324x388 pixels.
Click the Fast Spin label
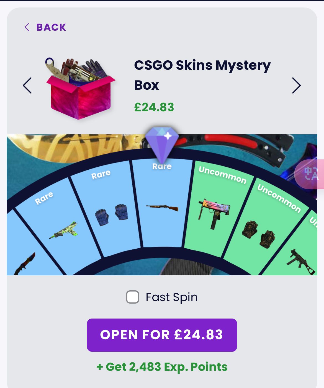(172, 297)
